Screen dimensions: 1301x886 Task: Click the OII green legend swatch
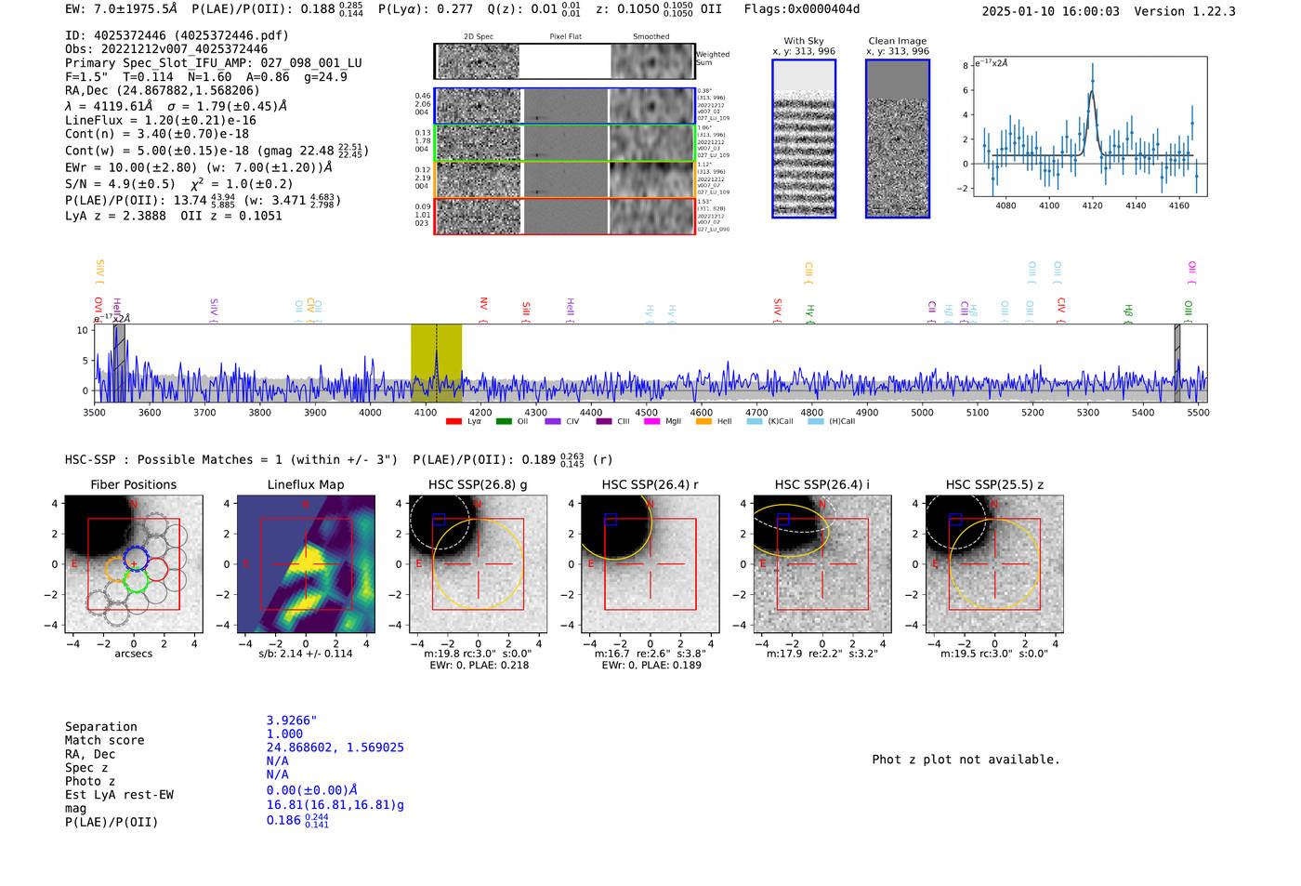point(504,422)
